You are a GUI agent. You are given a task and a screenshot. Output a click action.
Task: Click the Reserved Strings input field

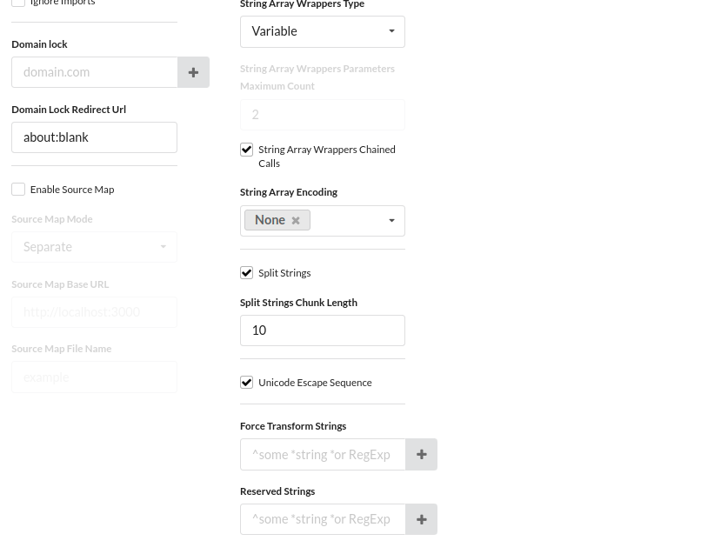click(322, 519)
